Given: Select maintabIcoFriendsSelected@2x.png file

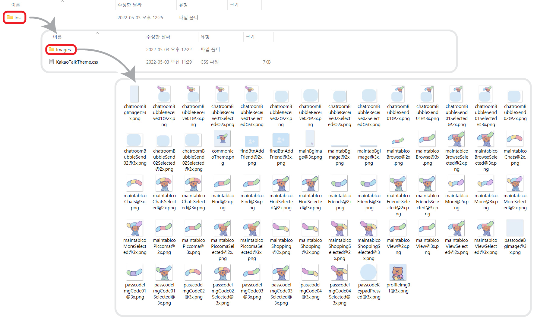Looking at the screenshot, I should pos(398,196).
